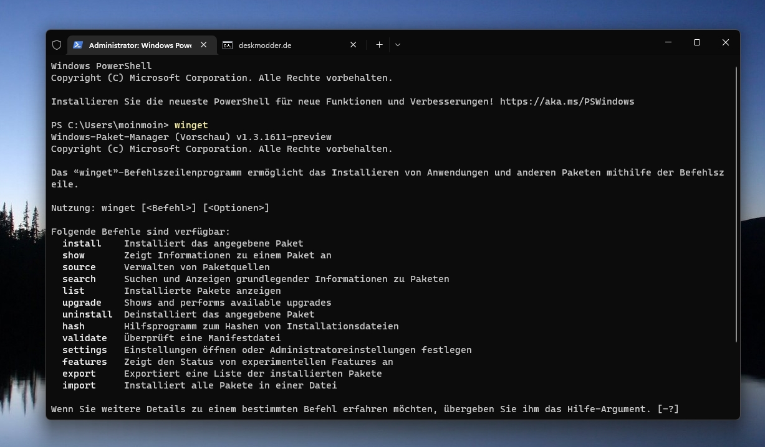The width and height of the screenshot is (765, 447).
Task: Close the deskmodder.de tab
Action: (354, 45)
